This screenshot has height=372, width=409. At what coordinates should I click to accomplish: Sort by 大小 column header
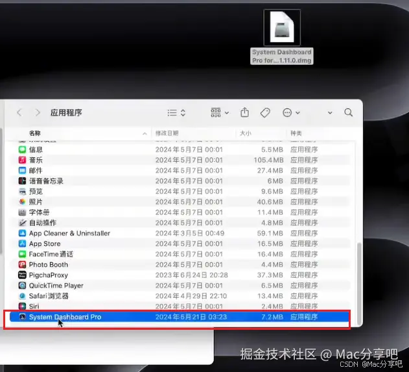[245, 133]
